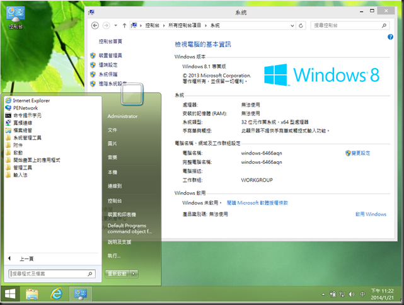The height and width of the screenshot is (305, 404).
Task: Show hidden tray icons arrow
Action: pyautogui.click(x=323, y=294)
